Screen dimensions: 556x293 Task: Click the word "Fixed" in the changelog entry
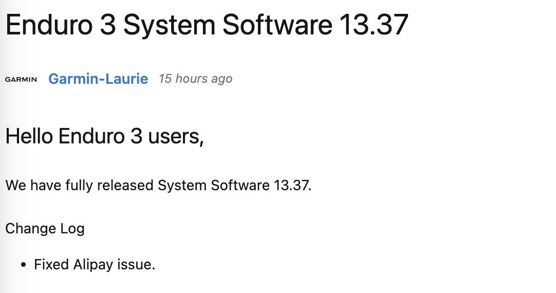51,265
